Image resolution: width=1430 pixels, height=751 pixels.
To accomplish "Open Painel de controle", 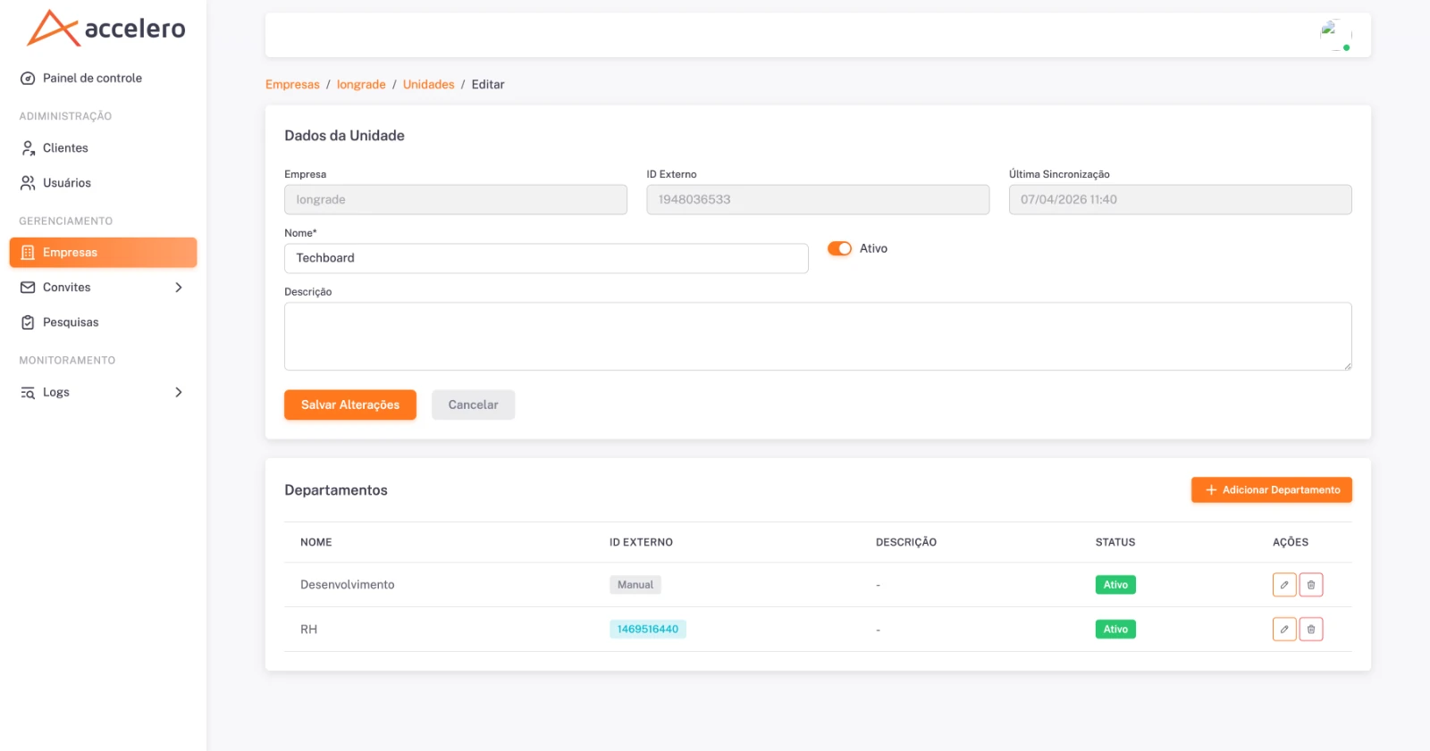I will pyautogui.click(x=103, y=78).
